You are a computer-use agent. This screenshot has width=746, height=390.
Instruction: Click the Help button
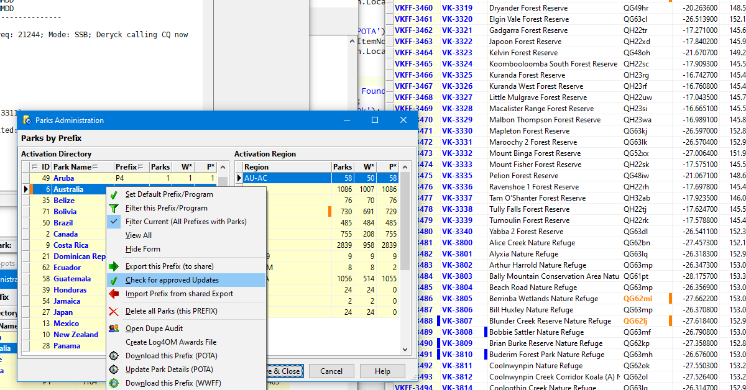tap(383, 371)
